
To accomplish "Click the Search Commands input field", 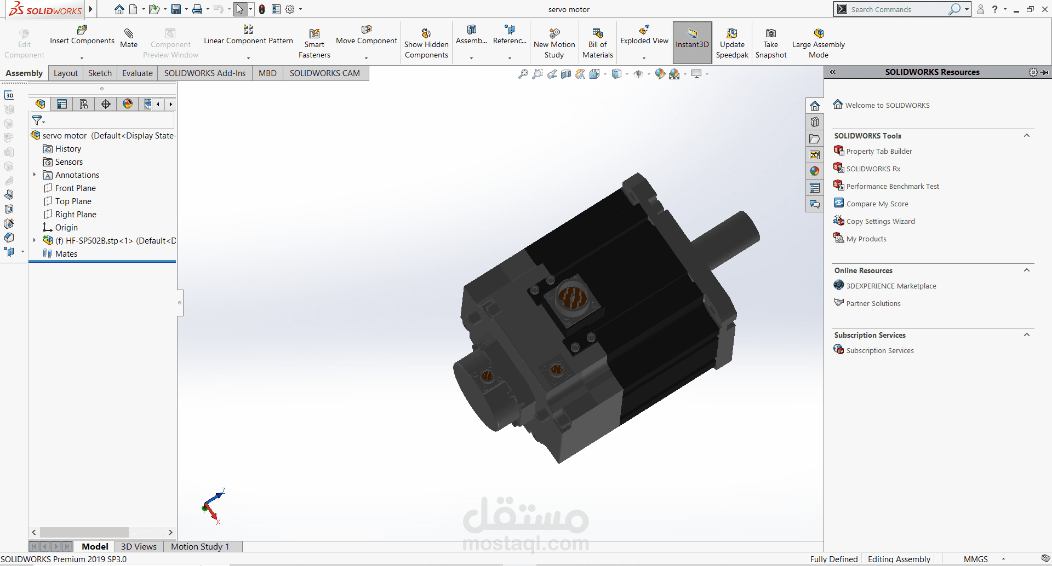I will click(x=899, y=9).
